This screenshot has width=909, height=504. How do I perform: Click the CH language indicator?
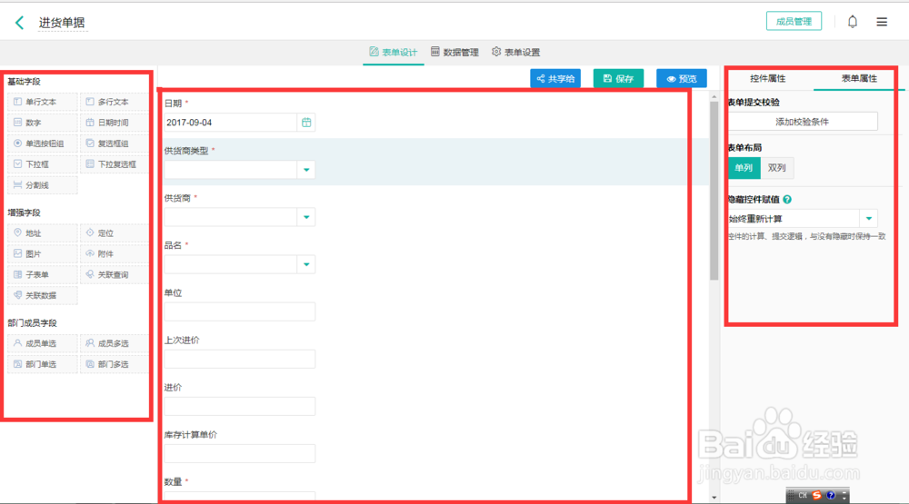tap(803, 495)
